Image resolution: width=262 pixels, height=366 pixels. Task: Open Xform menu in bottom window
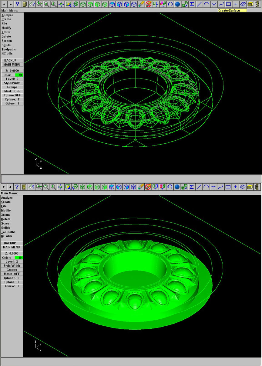click(x=5, y=215)
